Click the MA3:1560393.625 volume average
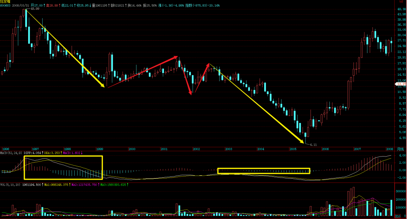 [x=113, y=185]
